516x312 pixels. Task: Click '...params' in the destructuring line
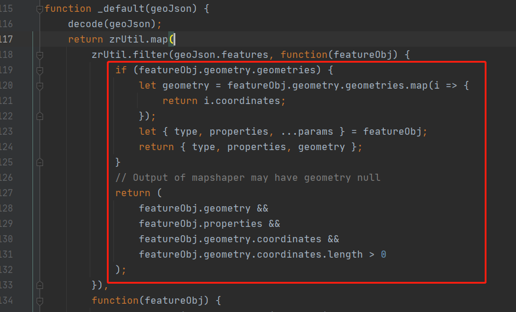click(306, 131)
